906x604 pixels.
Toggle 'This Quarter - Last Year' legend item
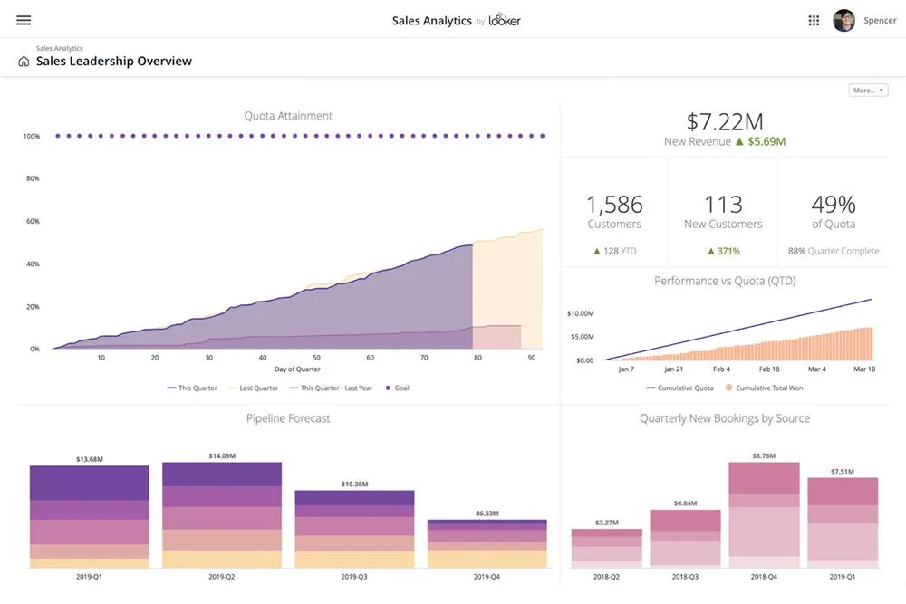[336, 388]
